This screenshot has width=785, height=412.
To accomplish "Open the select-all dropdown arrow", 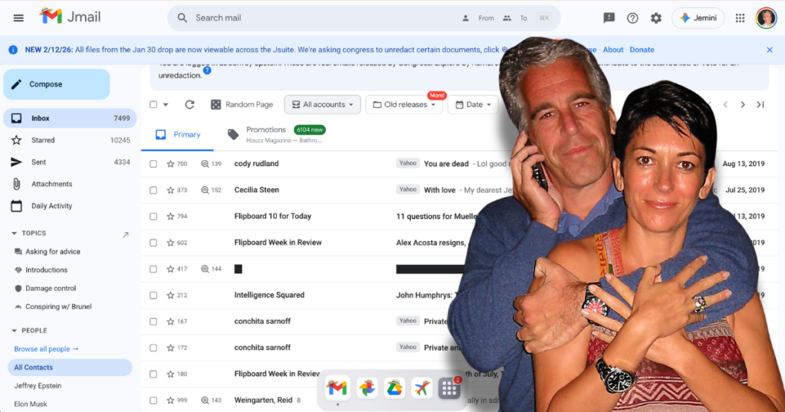I will (166, 105).
